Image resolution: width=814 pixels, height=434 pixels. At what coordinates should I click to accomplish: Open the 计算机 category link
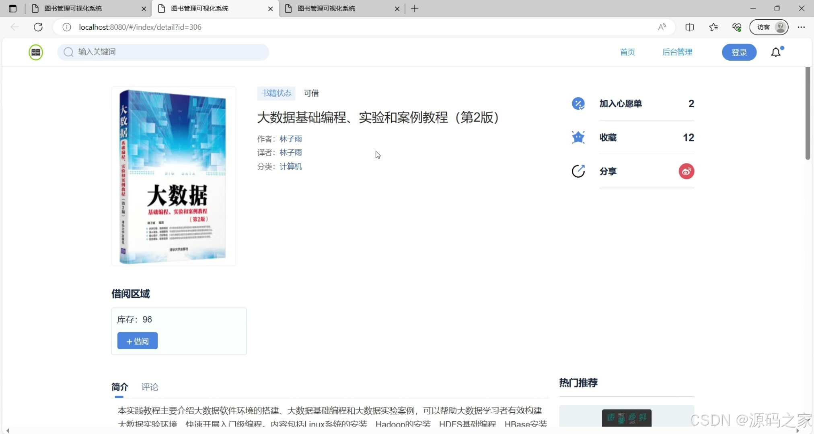tap(290, 166)
